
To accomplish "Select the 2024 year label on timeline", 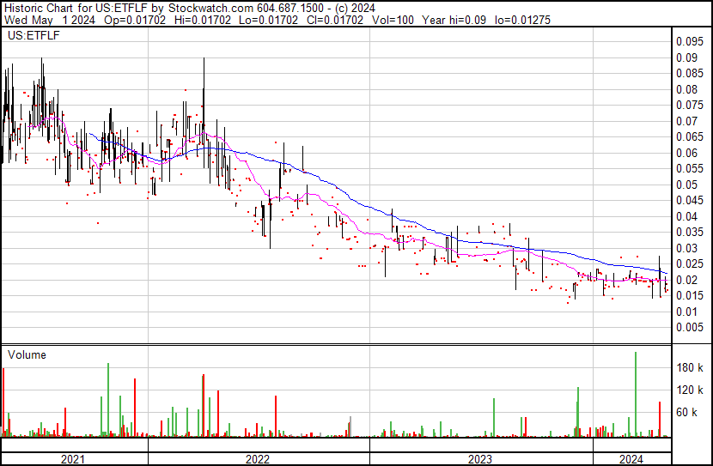I will tap(631, 459).
